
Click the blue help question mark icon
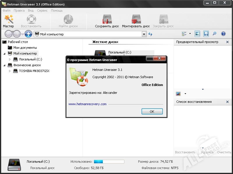[x=223, y=34]
